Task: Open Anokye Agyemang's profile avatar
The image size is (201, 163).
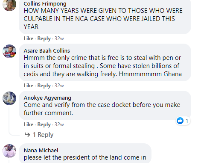Action: click(9, 98)
